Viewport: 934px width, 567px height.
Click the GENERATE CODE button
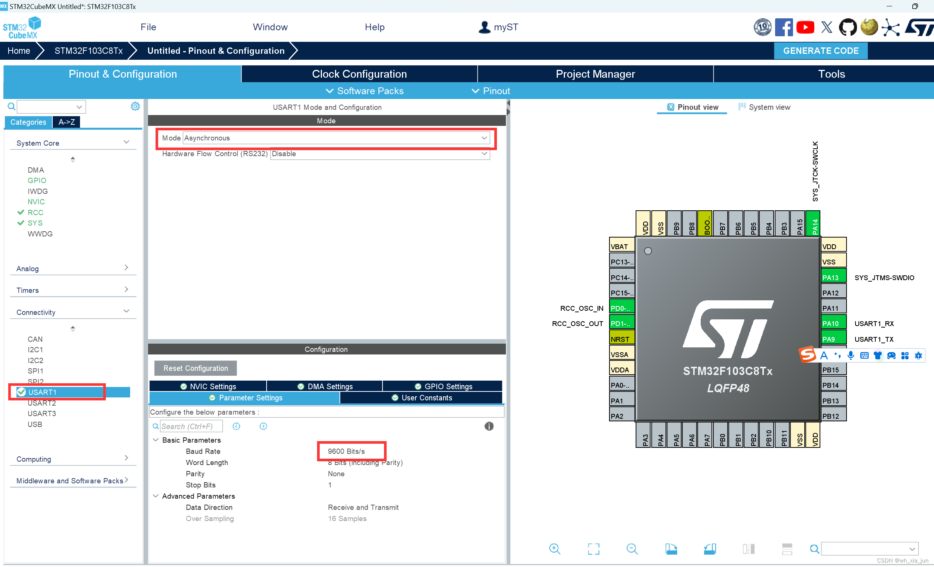[x=820, y=51]
